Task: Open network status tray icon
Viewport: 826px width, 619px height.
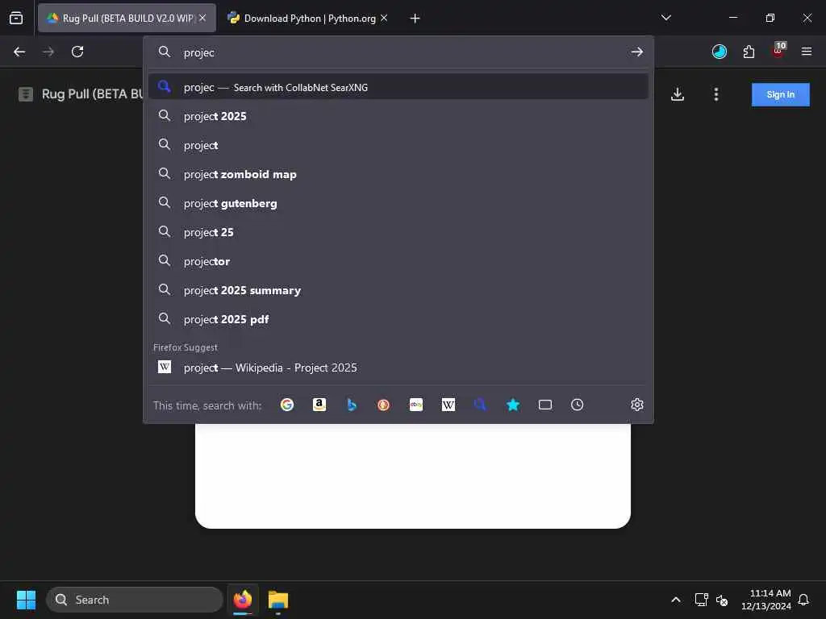Action: [701, 600]
